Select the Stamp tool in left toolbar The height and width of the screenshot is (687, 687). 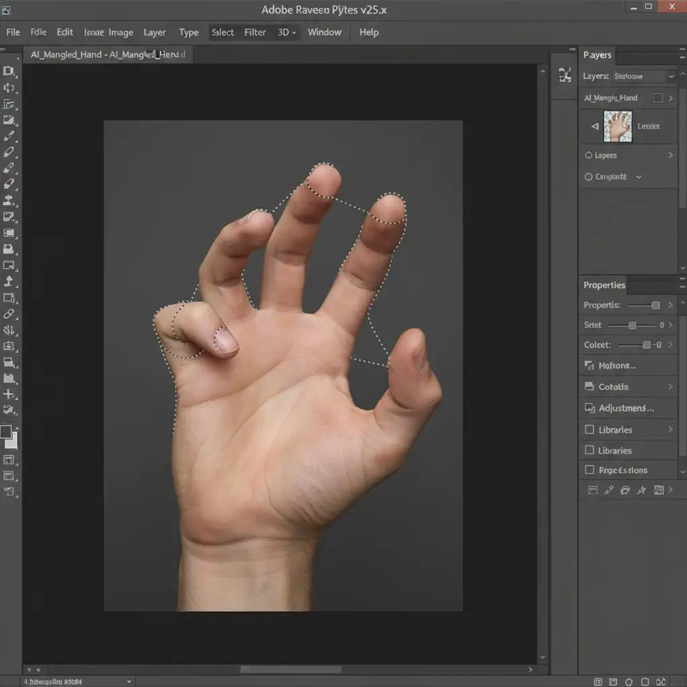[x=9, y=201]
